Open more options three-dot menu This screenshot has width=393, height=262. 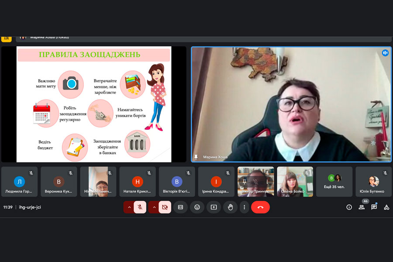(x=244, y=207)
